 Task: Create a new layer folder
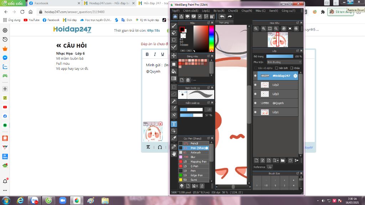[x=283, y=161]
